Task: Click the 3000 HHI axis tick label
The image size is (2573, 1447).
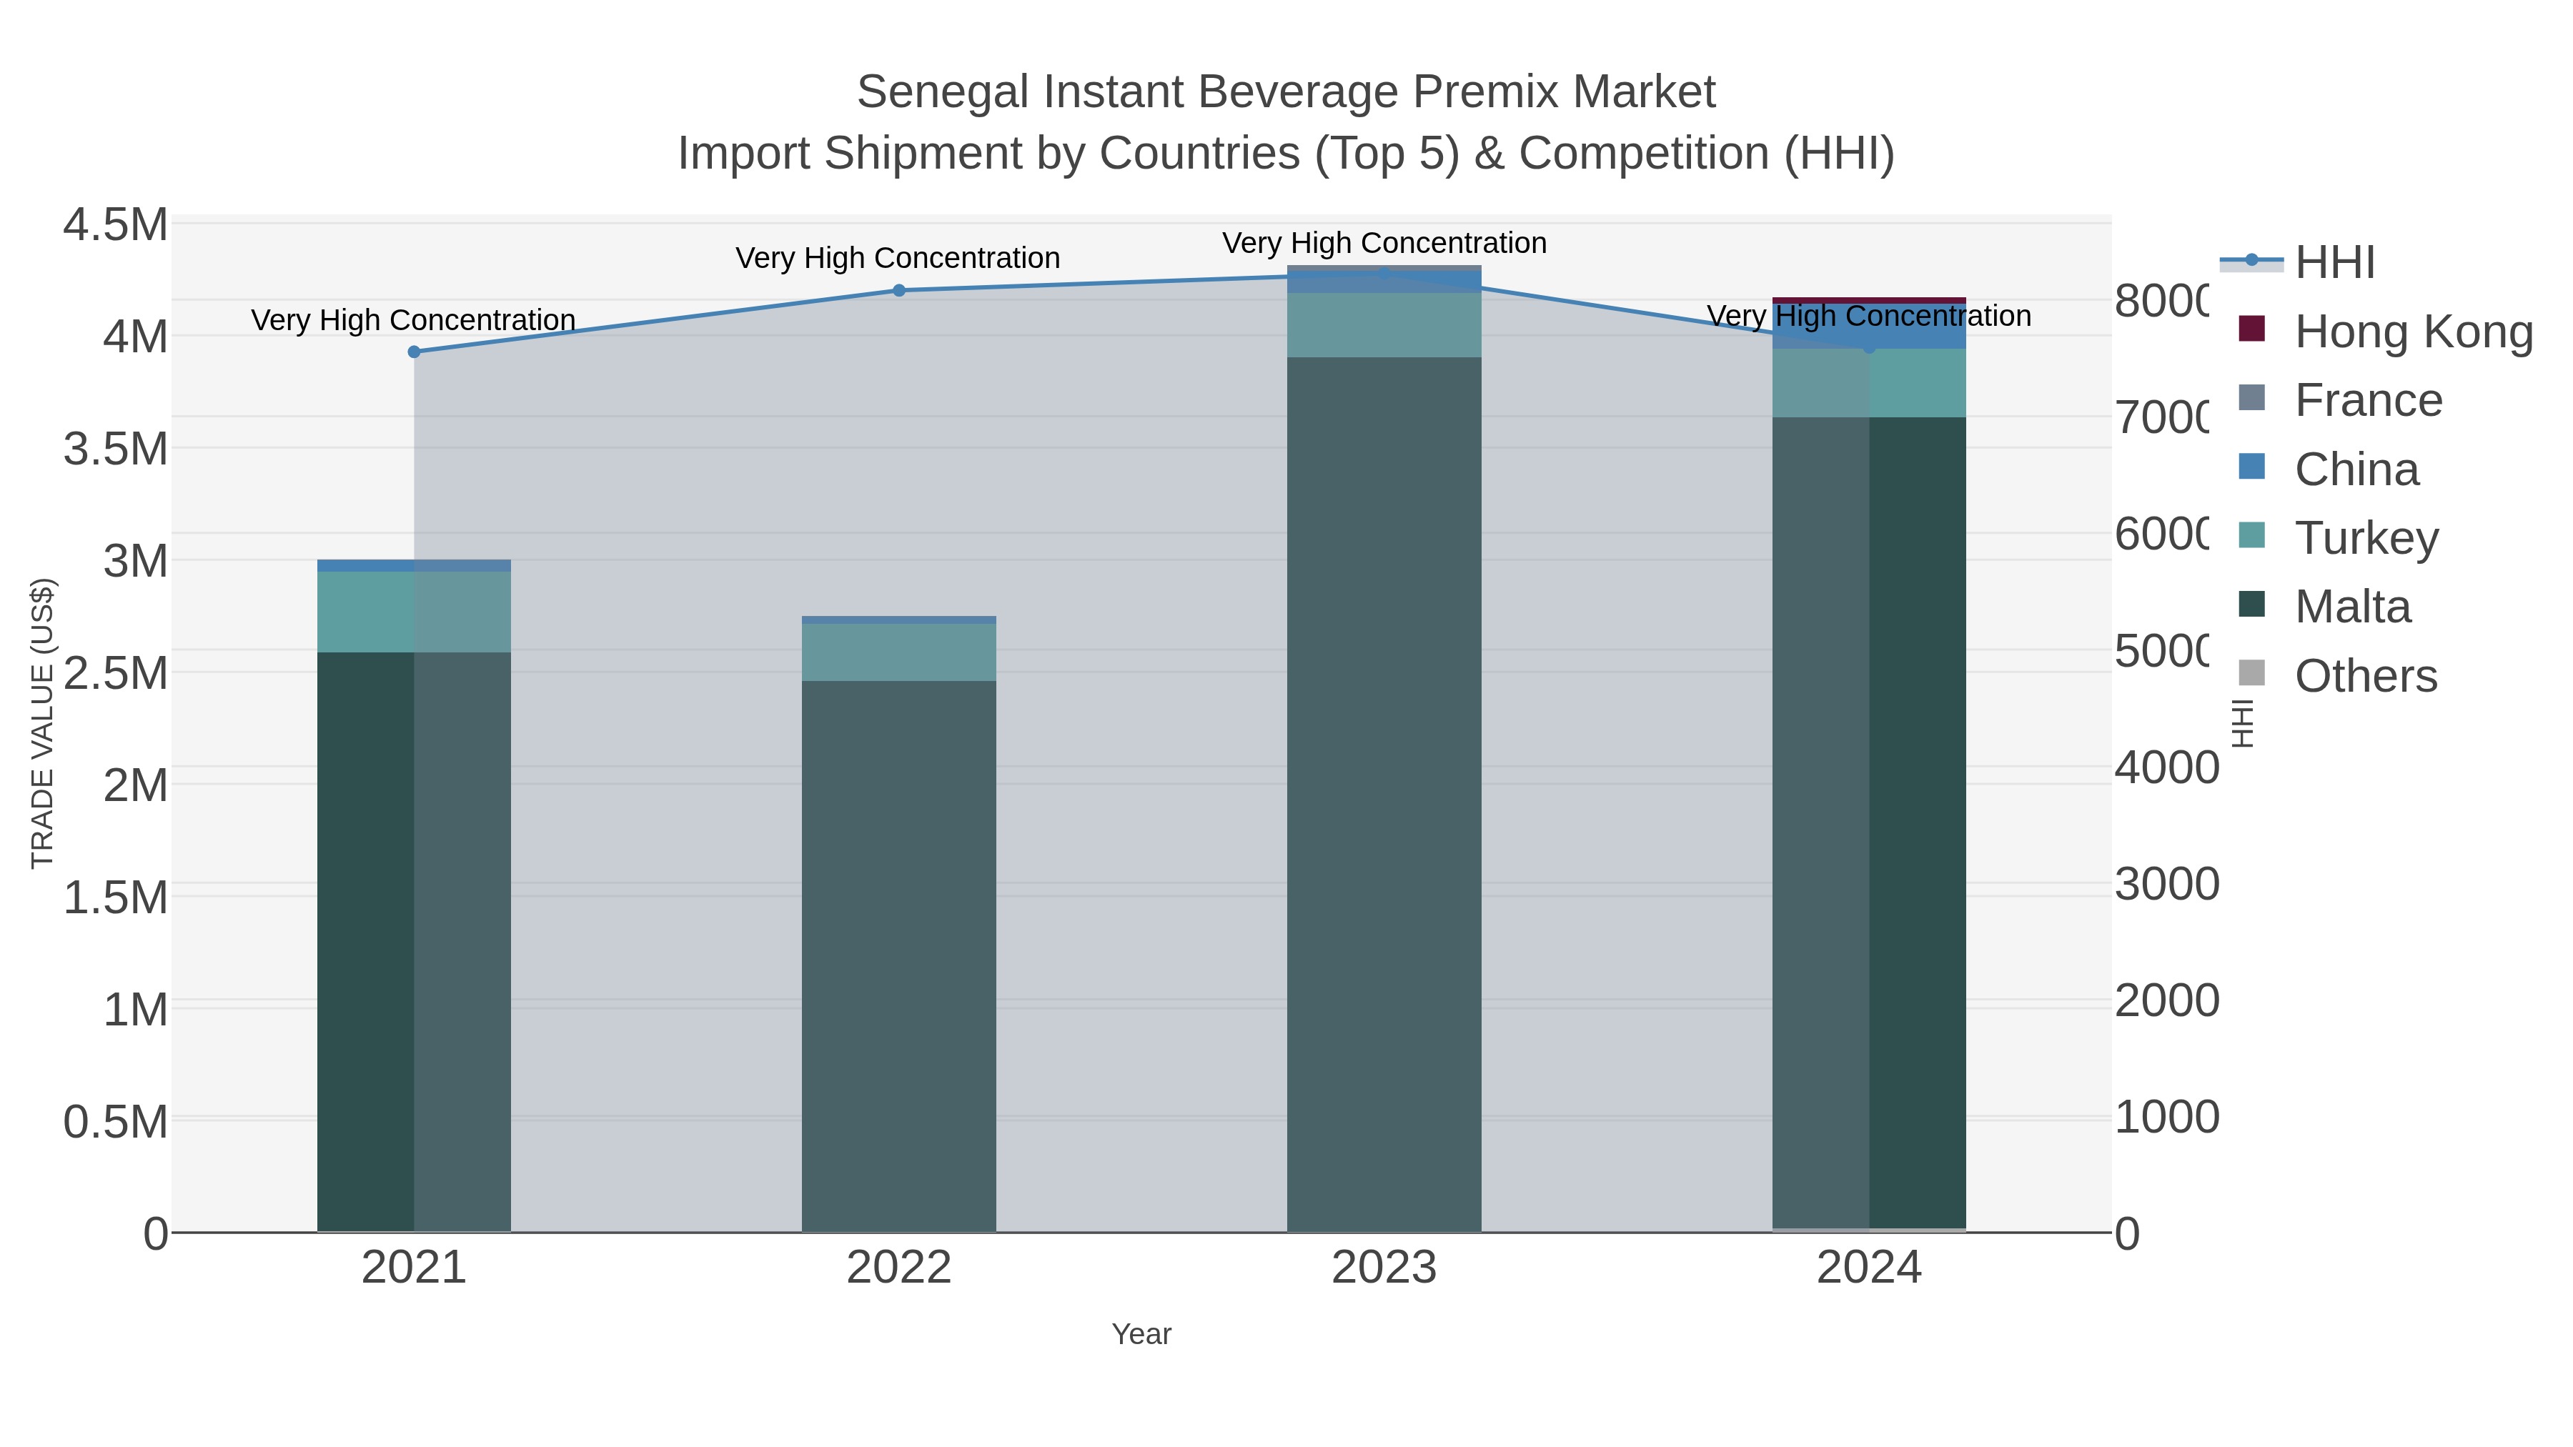Action: [2168, 884]
